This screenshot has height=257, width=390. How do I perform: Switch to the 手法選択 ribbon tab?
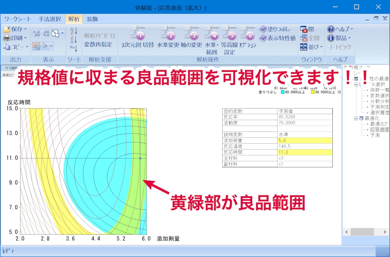[49, 19]
